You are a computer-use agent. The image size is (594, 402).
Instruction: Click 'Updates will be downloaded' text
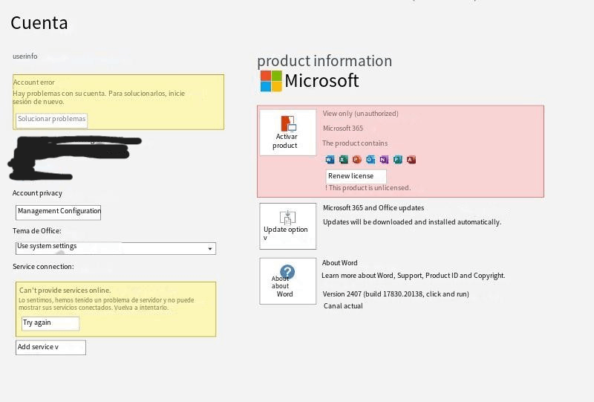pyautogui.click(x=412, y=222)
